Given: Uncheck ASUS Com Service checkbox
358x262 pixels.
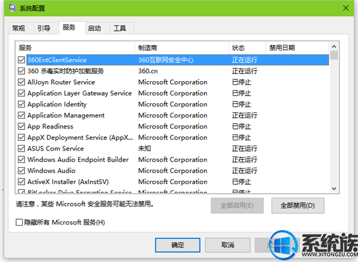Looking at the screenshot, I should (x=21, y=149).
